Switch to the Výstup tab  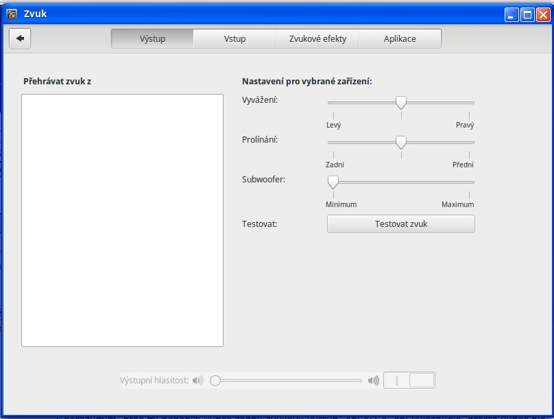click(x=152, y=39)
